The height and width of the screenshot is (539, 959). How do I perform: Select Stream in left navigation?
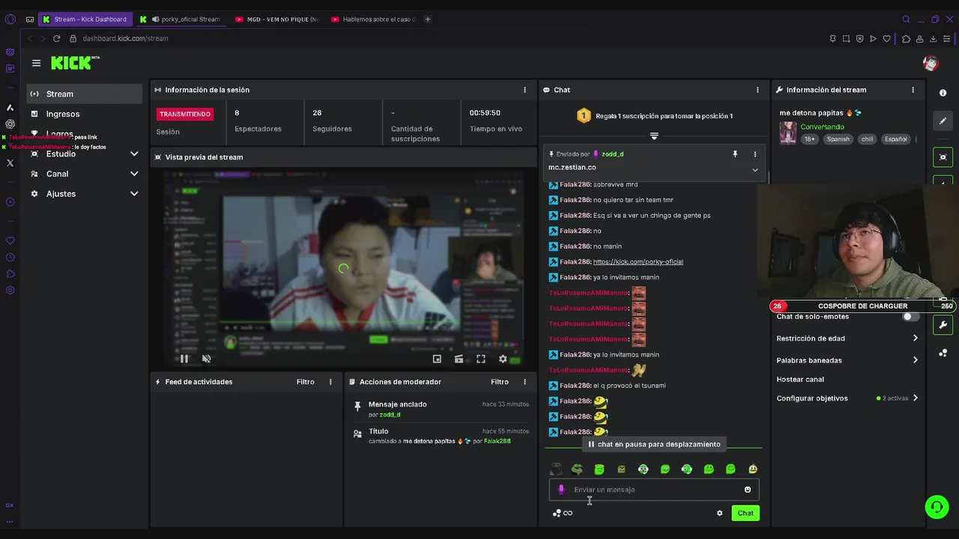click(85, 94)
